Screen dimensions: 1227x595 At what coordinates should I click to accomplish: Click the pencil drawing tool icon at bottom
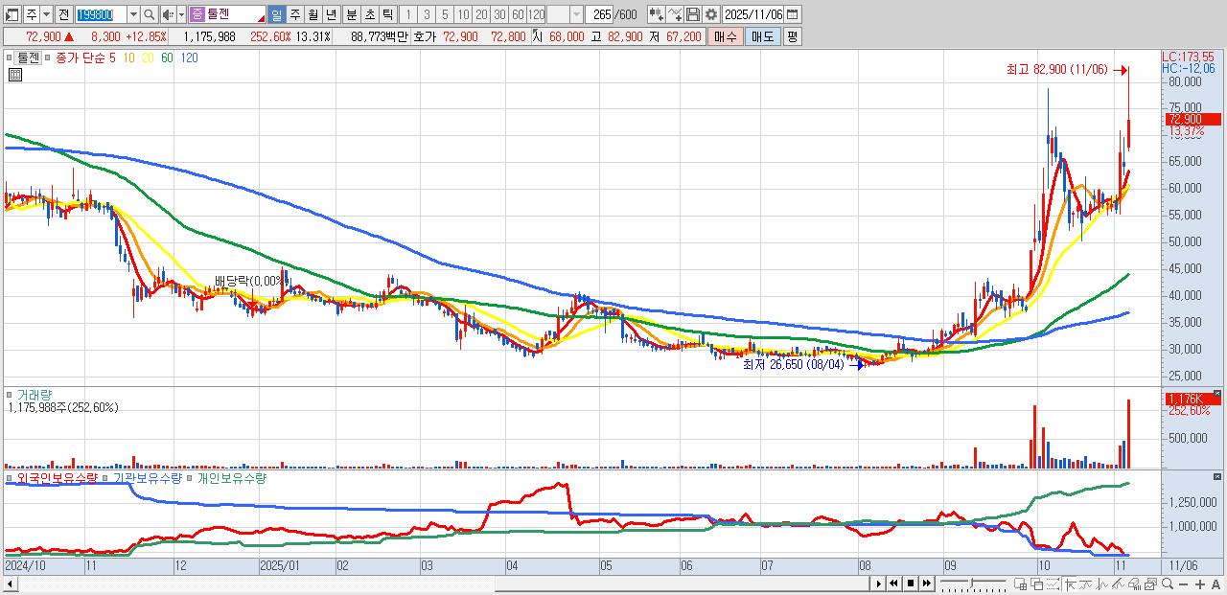(x=1119, y=584)
